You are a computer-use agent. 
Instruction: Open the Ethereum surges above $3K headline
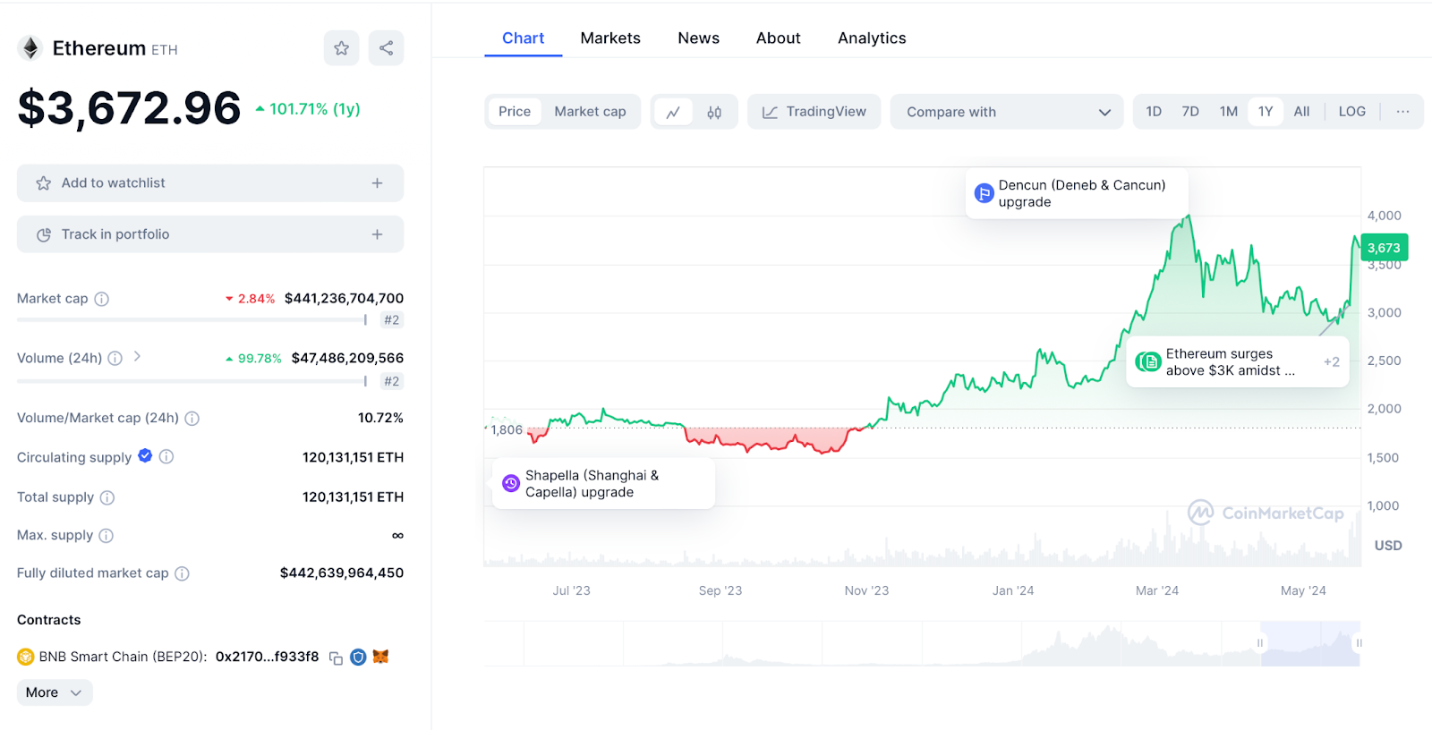[1230, 362]
